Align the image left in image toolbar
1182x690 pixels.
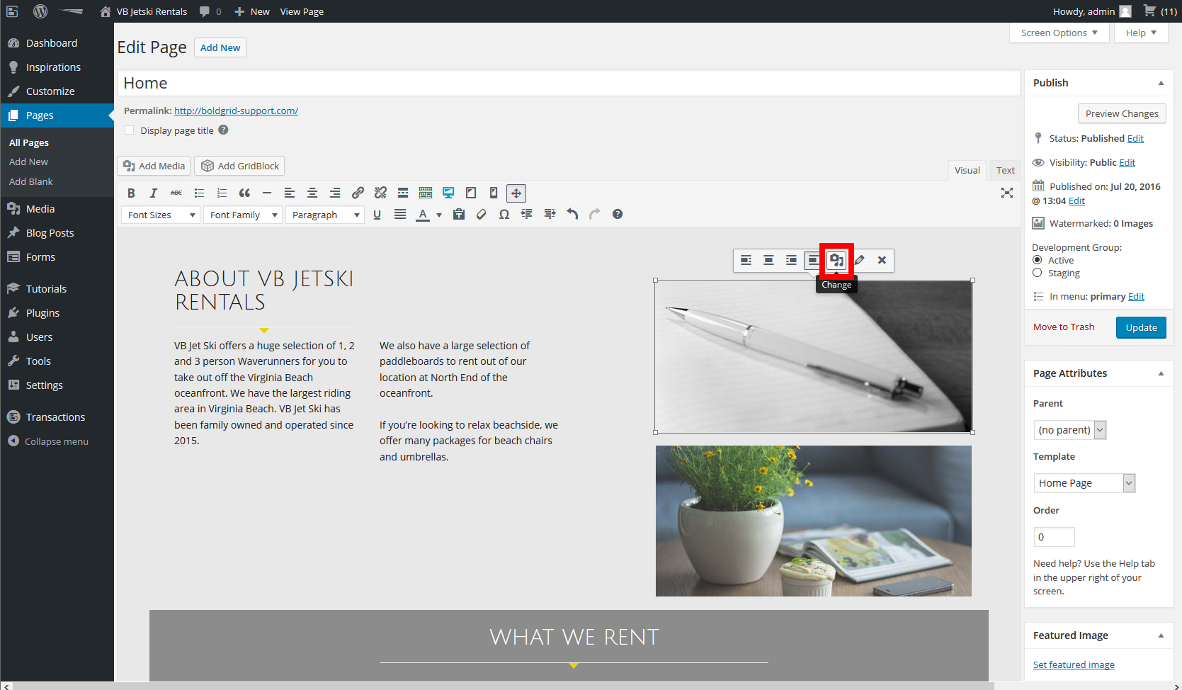(746, 260)
